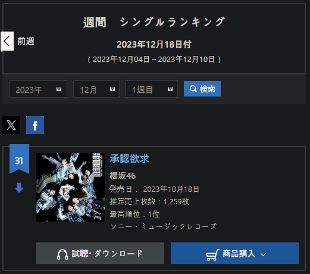Click the rank 31 ribbon badge

[x=19, y=159]
